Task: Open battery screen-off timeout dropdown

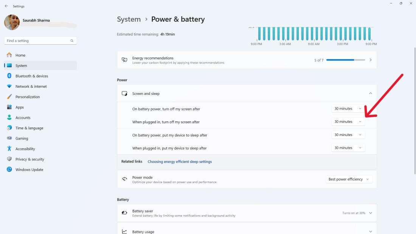Action: click(x=348, y=109)
